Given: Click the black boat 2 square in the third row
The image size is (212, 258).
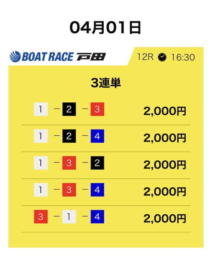Looking at the screenshot, I should [x=97, y=163].
